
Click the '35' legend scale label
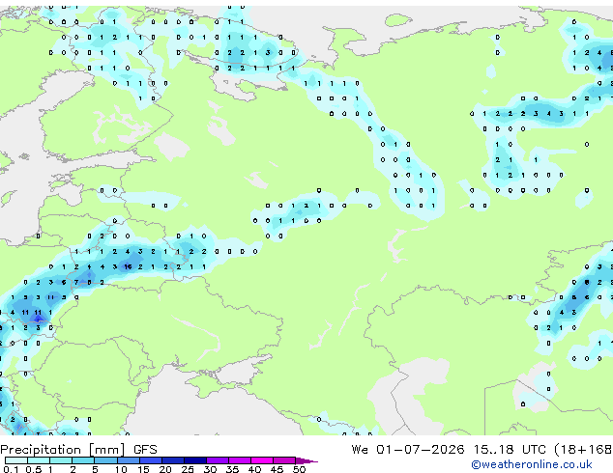[x=232, y=469]
